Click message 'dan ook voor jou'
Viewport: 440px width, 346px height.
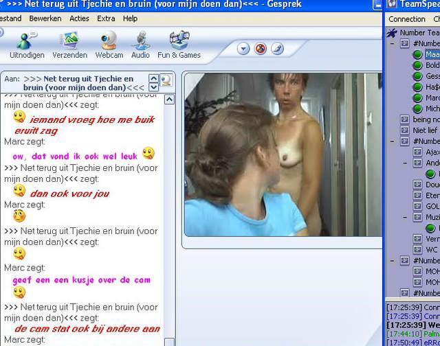(x=69, y=194)
